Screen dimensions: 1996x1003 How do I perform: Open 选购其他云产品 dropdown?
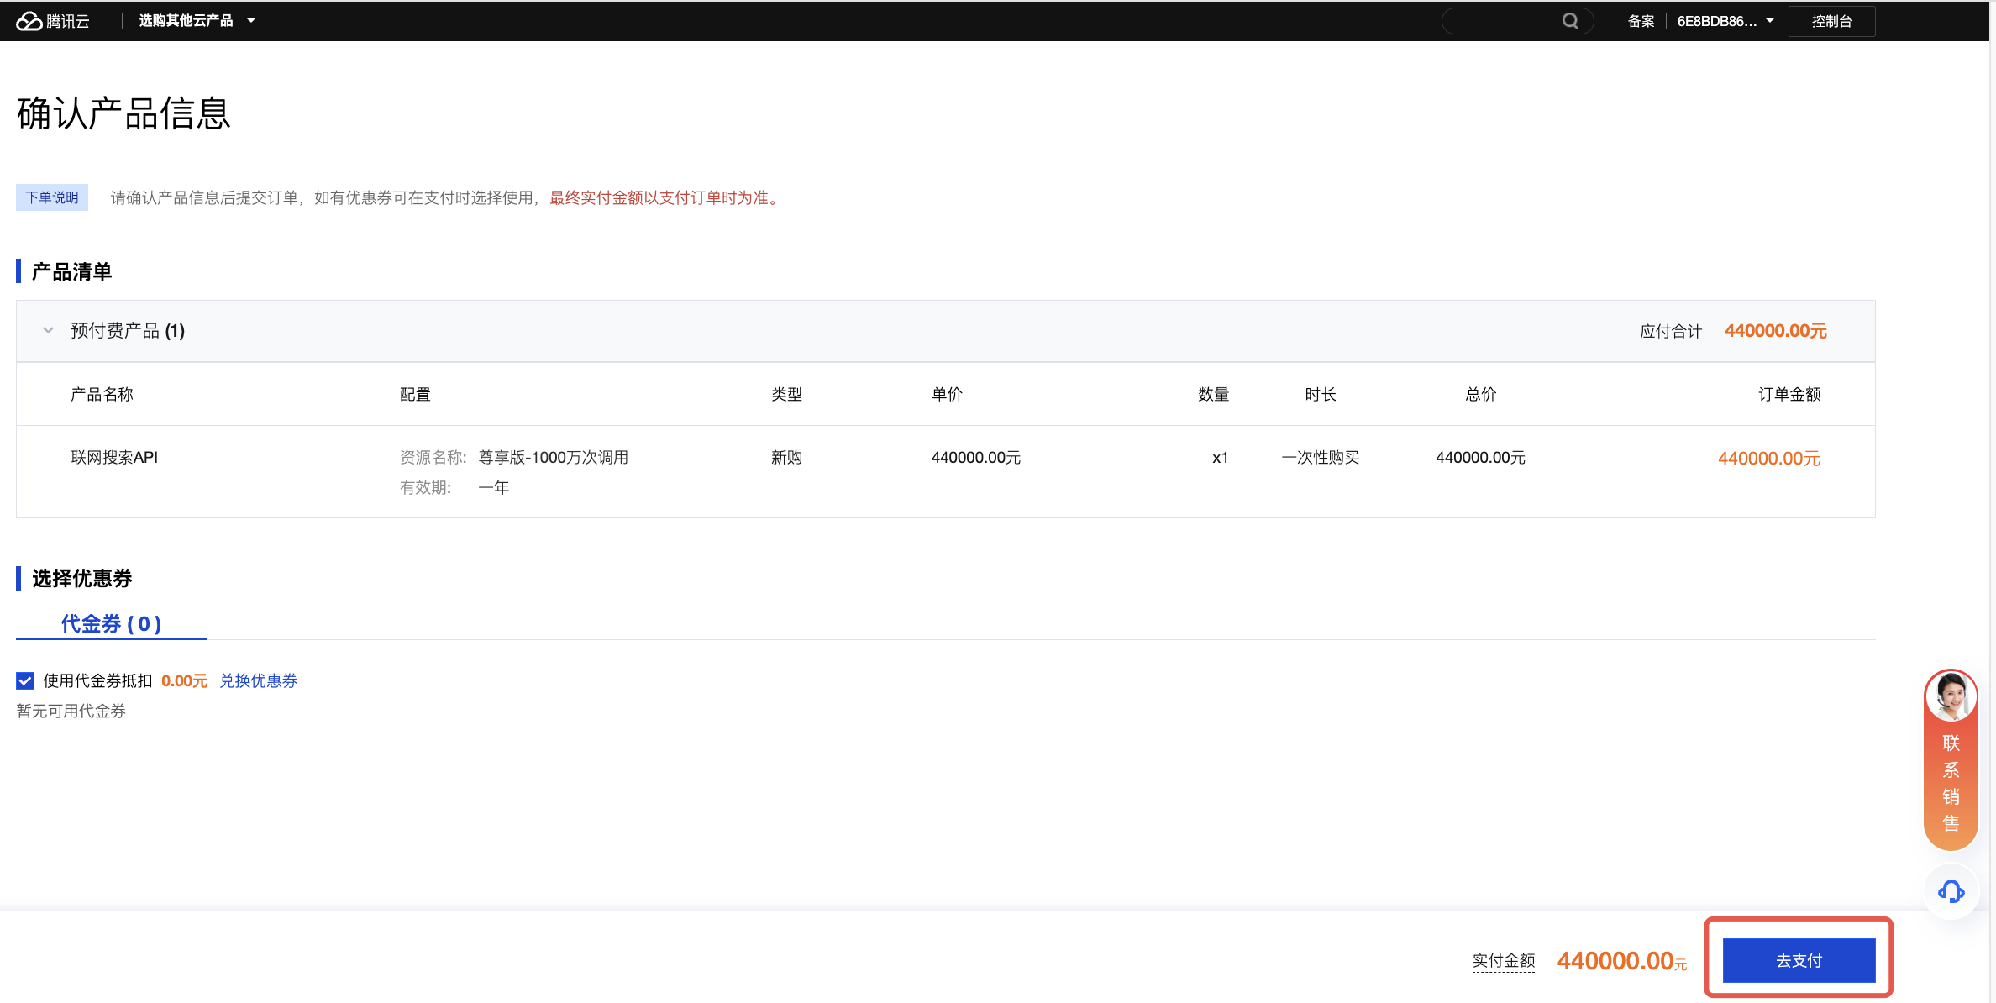click(197, 21)
